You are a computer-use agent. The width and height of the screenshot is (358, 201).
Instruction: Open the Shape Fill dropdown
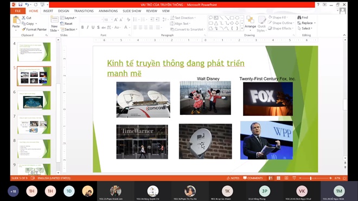[x=278, y=17]
